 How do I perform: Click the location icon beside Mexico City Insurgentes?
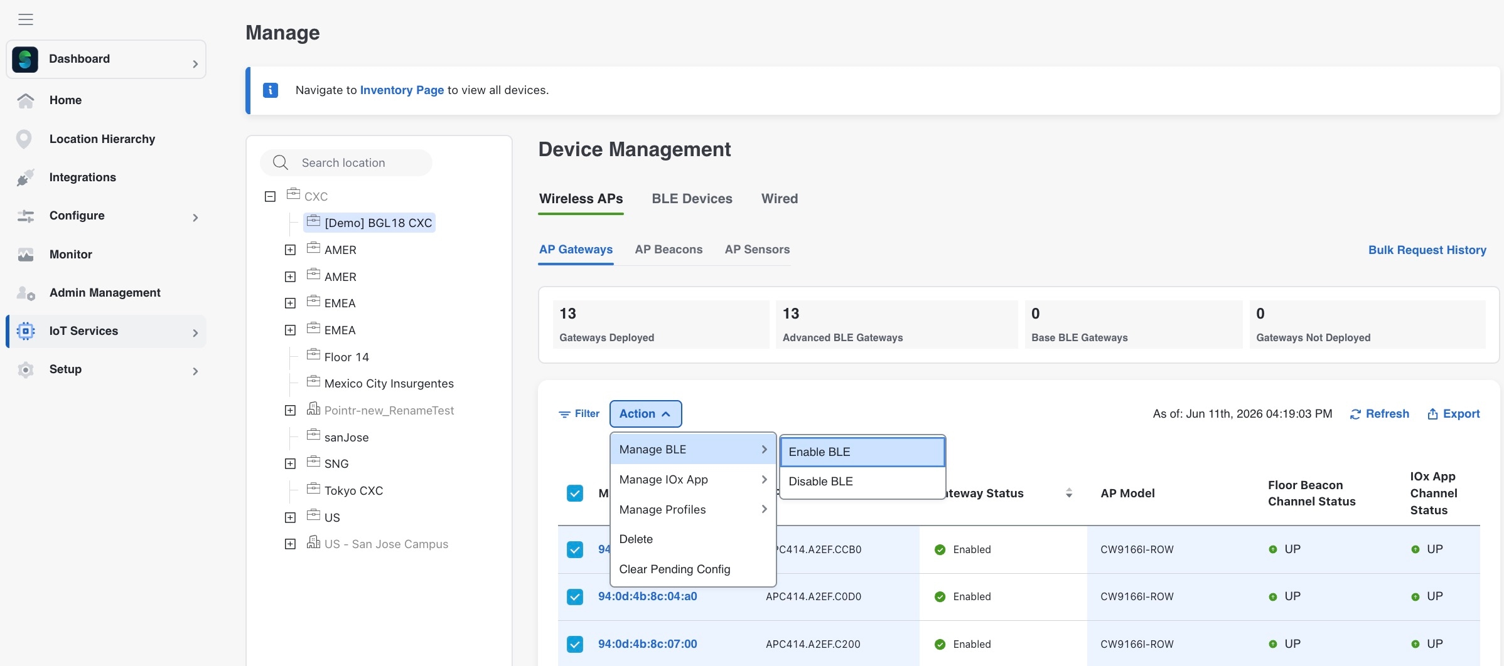pyautogui.click(x=313, y=381)
